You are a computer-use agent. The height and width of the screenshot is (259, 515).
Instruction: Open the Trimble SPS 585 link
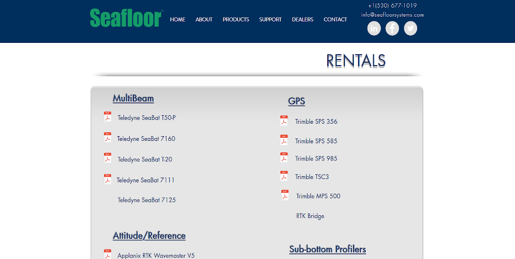[316, 141]
